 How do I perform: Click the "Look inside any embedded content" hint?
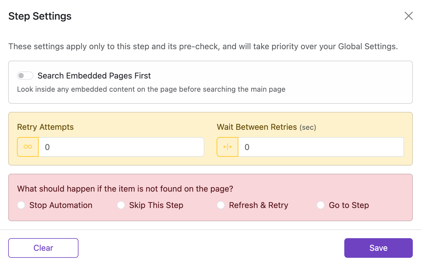[151, 89]
